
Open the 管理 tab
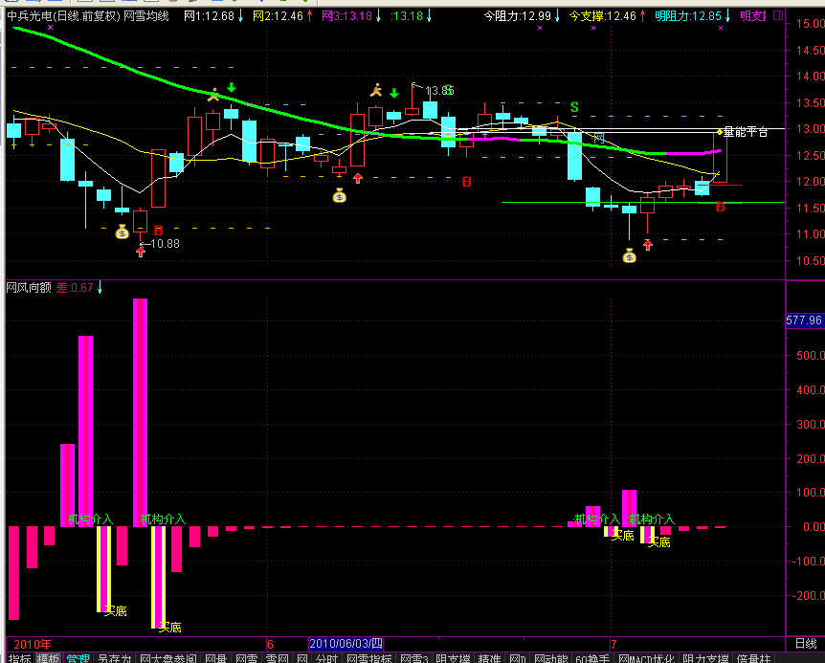78,658
